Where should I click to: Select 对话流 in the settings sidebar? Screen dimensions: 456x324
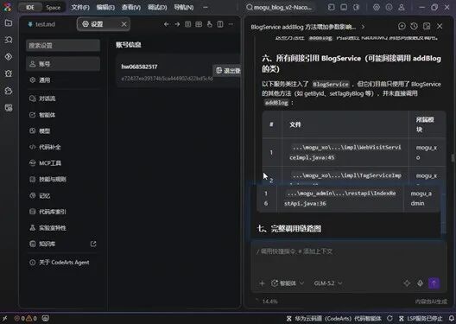63,98
